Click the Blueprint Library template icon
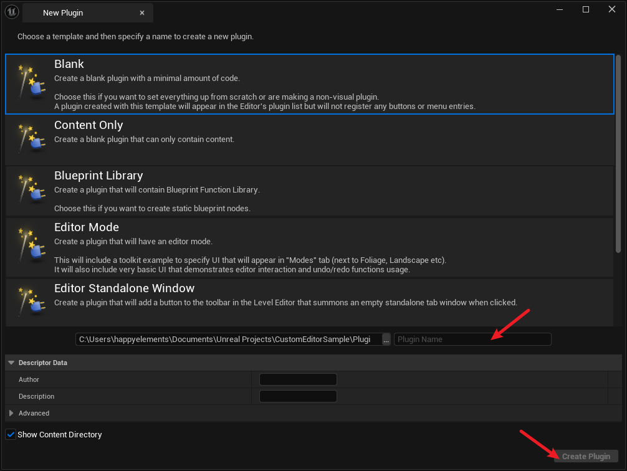 point(30,189)
